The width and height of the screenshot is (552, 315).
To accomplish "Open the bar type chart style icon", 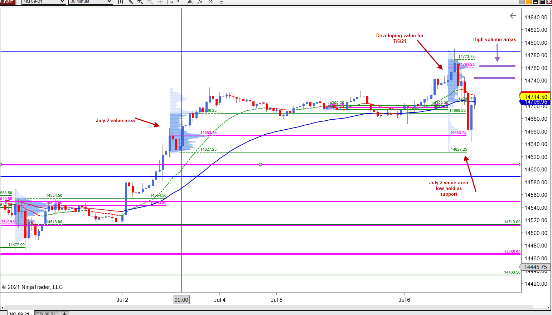I will point(121,2).
